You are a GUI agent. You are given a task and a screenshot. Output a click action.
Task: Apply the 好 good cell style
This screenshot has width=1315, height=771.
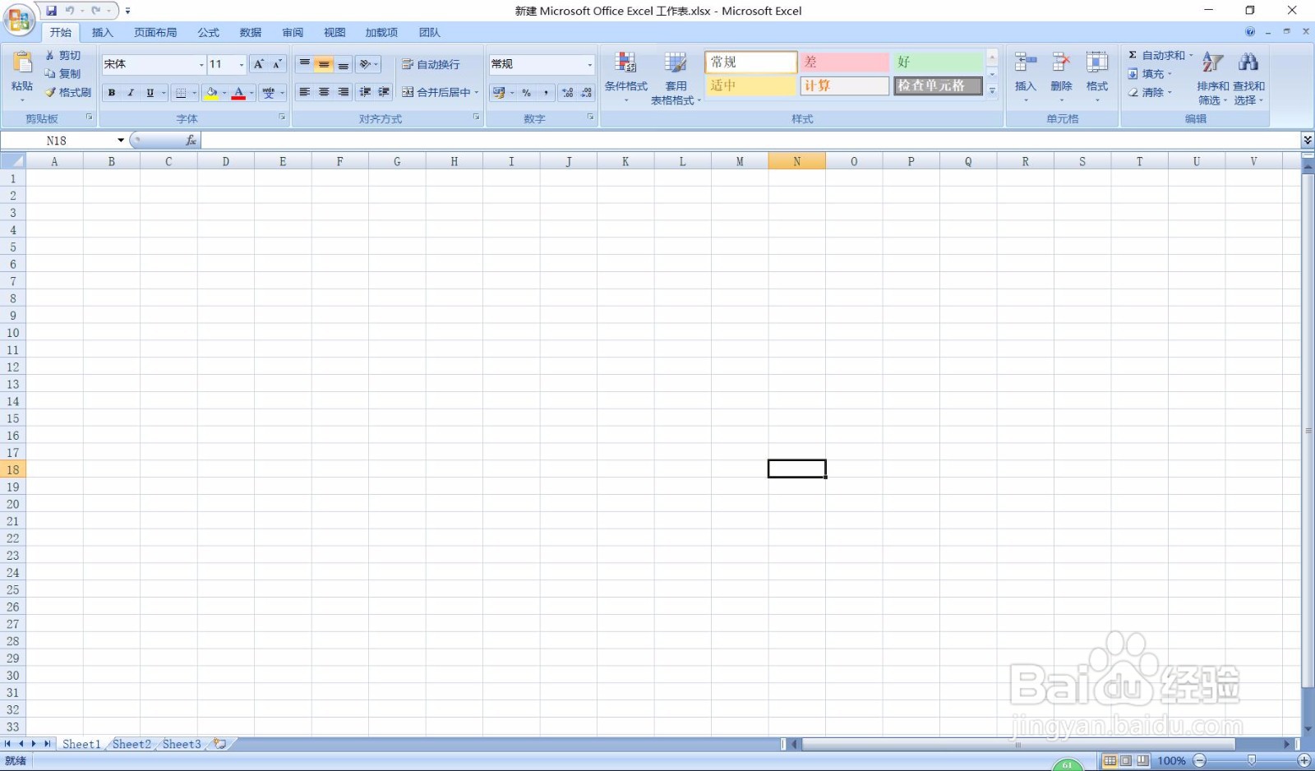tap(938, 62)
